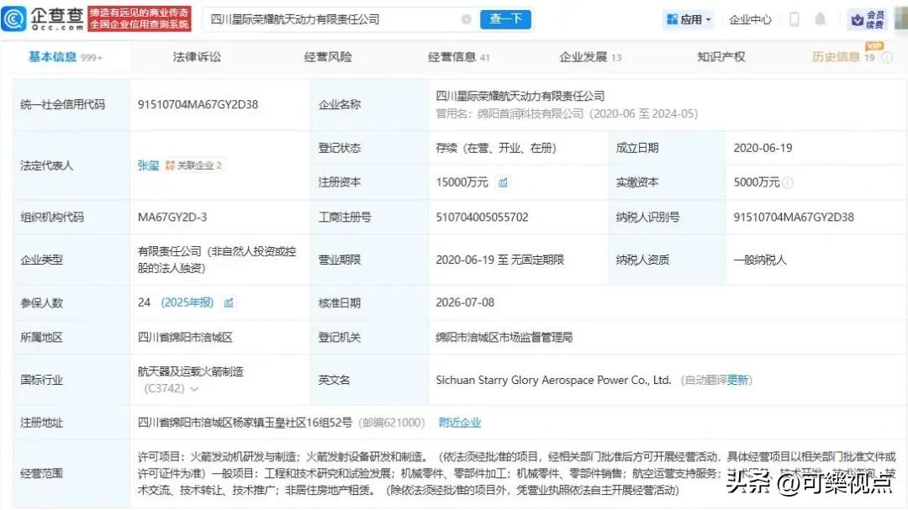
Task: Select 航天器及运载火箭制造 industry text
Action: coord(191,371)
